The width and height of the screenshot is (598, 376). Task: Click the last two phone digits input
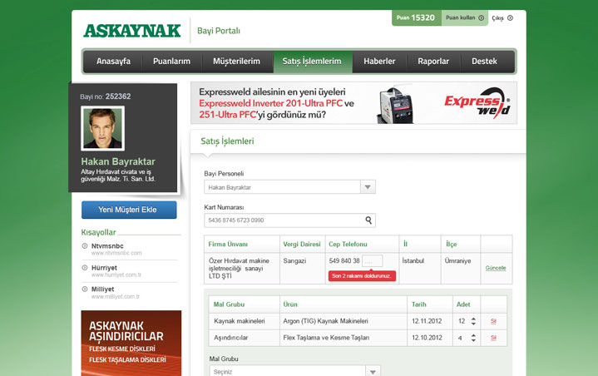pos(373,261)
